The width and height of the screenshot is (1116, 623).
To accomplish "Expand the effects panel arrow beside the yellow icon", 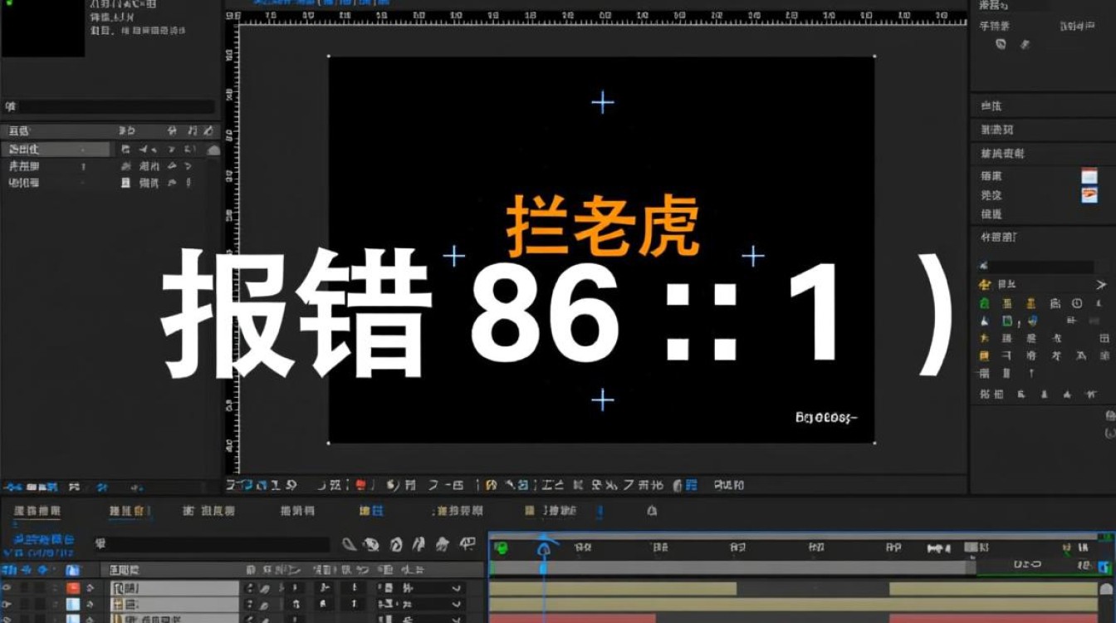I will pyautogui.click(x=1101, y=285).
